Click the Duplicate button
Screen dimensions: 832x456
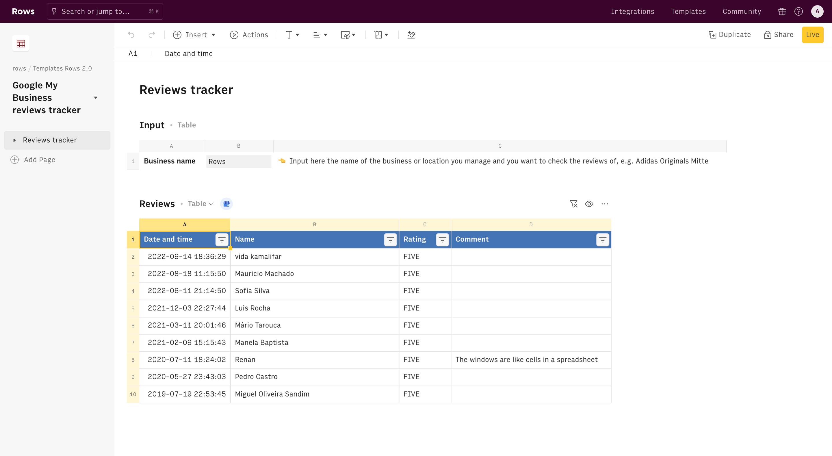[x=730, y=35]
